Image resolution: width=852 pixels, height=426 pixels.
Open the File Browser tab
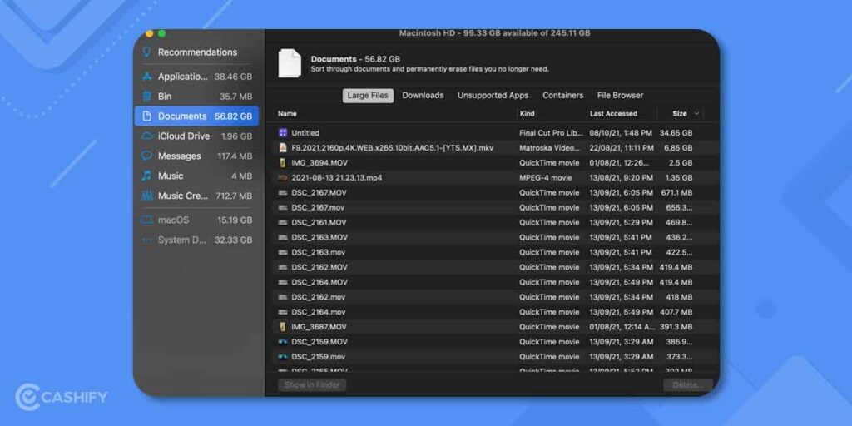pyautogui.click(x=620, y=95)
